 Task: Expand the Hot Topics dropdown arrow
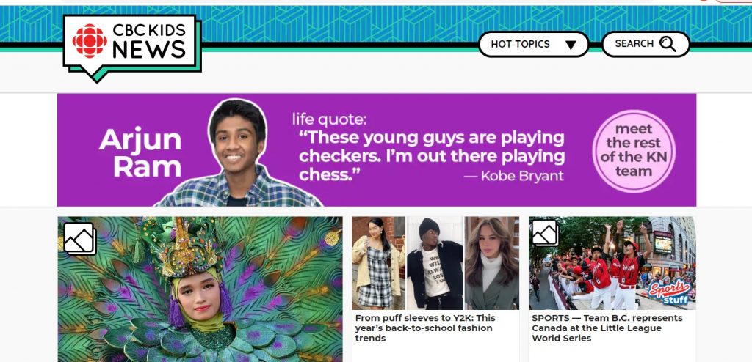click(570, 45)
